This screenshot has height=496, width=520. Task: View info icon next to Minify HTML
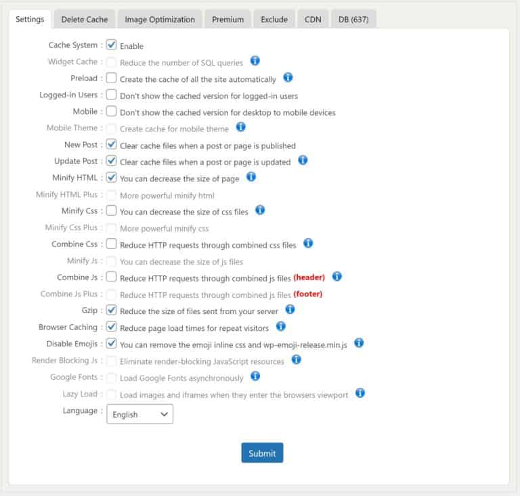pos(251,177)
